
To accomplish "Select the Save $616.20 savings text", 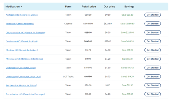I will pos(127,41).
